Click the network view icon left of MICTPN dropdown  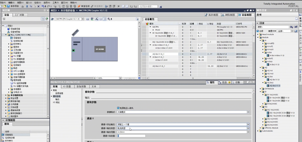click(52, 19)
